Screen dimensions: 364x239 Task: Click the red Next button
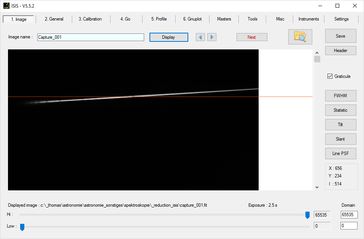[251, 37]
